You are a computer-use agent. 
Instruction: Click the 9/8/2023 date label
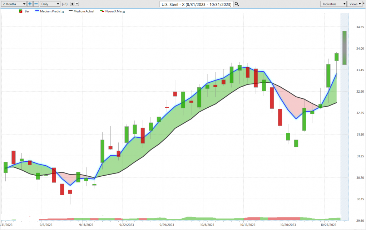pyautogui.click(x=46, y=225)
